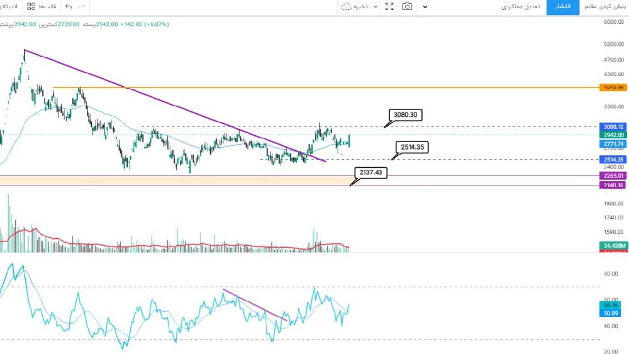Select the 2137.43 price callout label
Screen dimensions: 629x354
370,172
